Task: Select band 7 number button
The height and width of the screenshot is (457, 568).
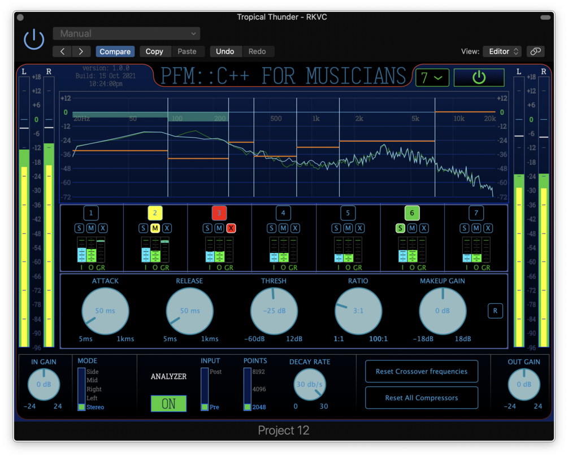Action: 476,213
